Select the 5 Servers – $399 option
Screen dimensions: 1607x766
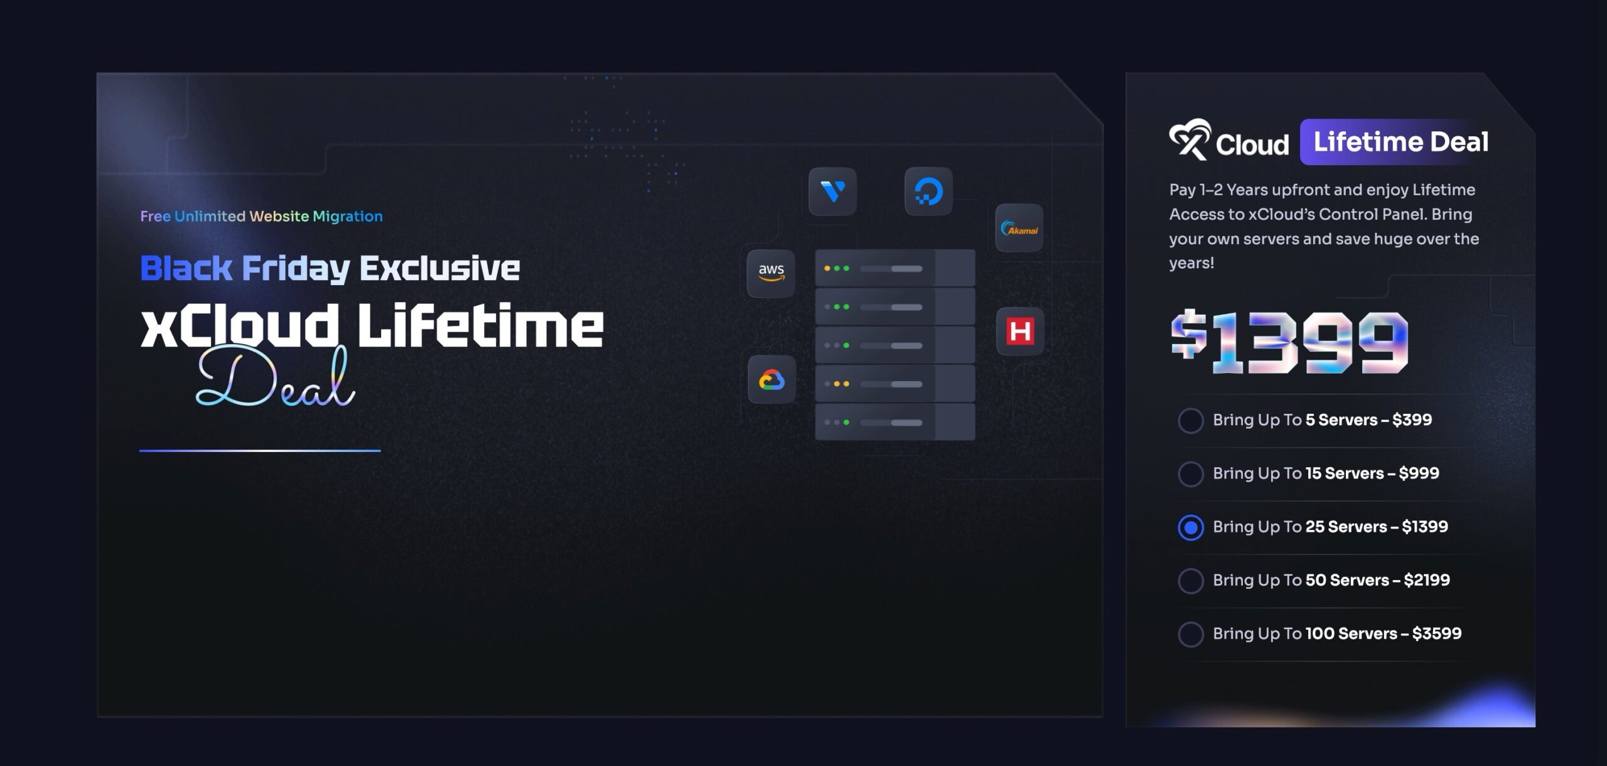coord(1190,421)
